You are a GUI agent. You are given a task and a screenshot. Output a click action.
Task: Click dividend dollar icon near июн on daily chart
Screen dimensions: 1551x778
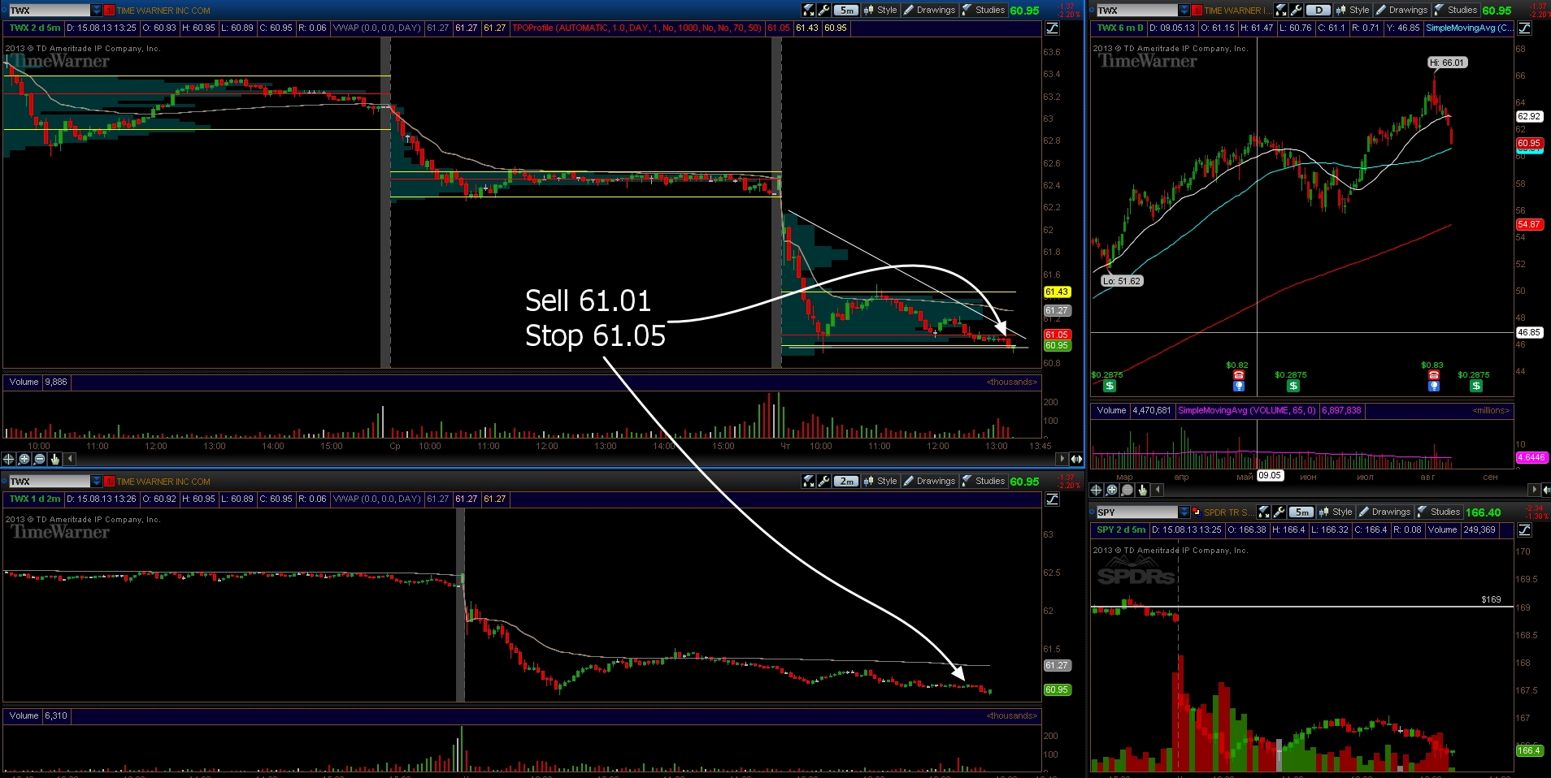[x=1293, y=387]
